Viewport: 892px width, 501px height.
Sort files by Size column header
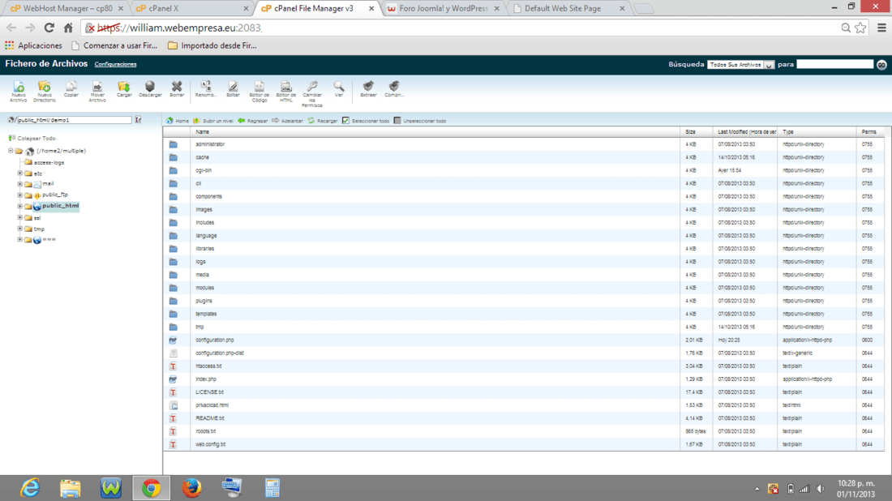pos(690,132)
